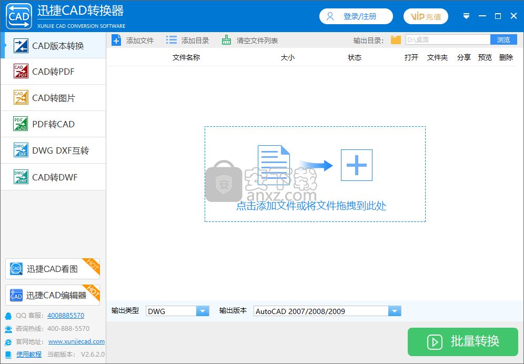Click the 添加文件 toolbar label
This screenshot has width=524, height=364.
[140, 41]
